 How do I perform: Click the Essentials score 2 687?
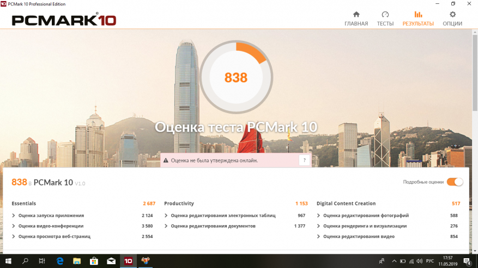click(149, 203)
